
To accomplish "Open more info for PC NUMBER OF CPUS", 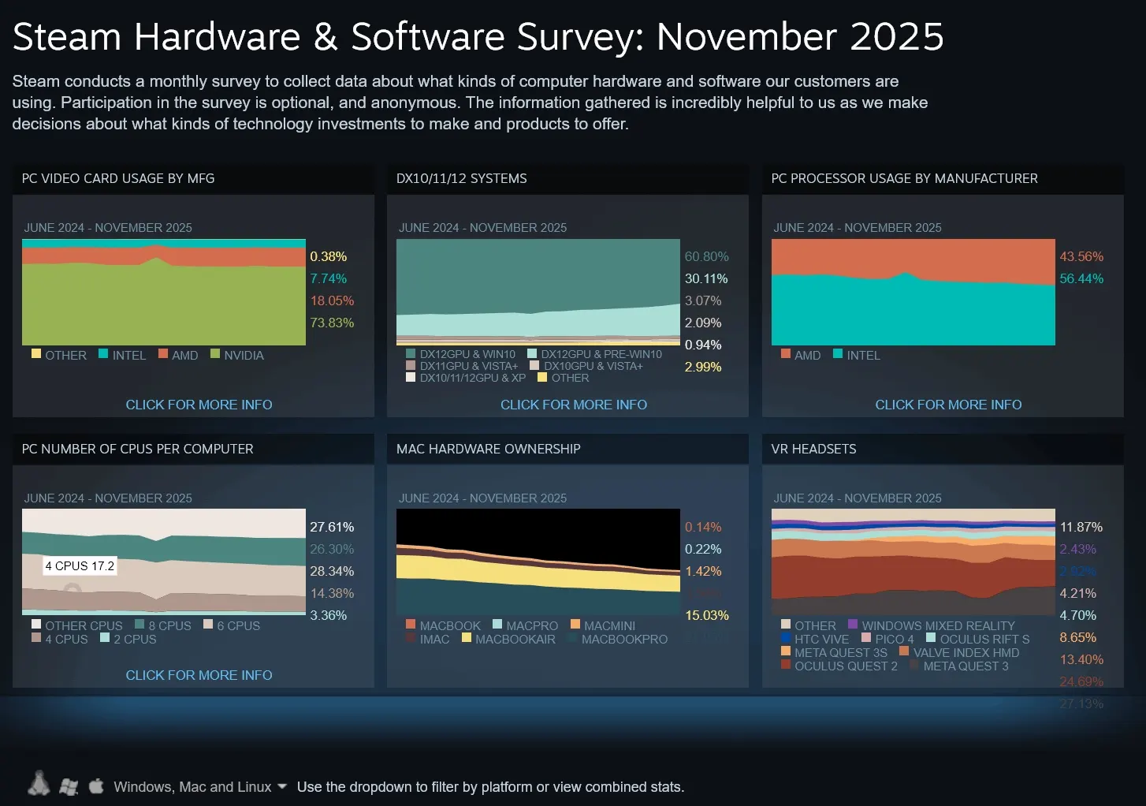I will [x=199, y=675].
